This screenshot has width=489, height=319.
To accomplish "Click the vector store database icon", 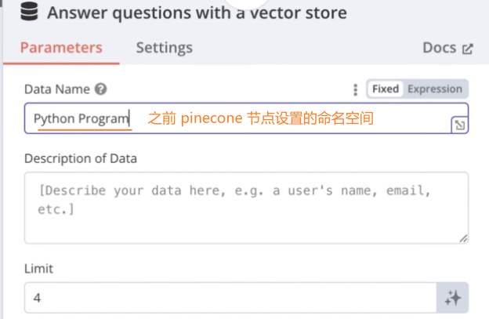I will 31,13.
